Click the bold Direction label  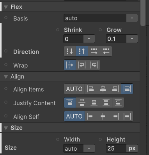(x=26, y=52)
